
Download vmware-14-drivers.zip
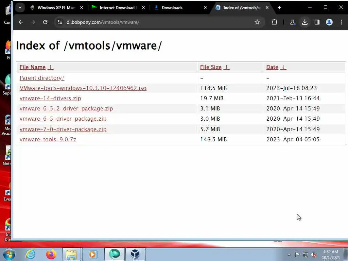point(50,98)
